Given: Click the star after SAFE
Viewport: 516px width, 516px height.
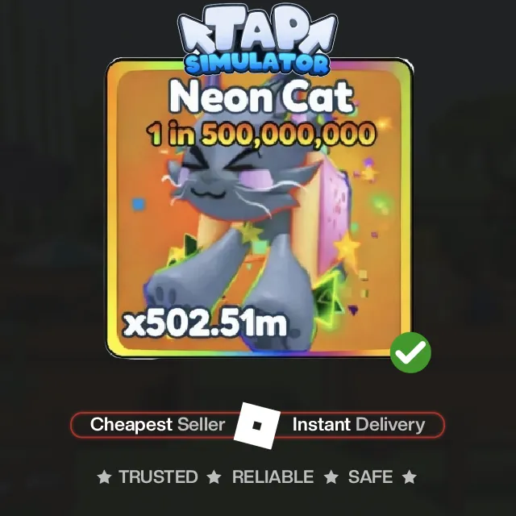Looking at the screenshot, I should pos(410,477).
